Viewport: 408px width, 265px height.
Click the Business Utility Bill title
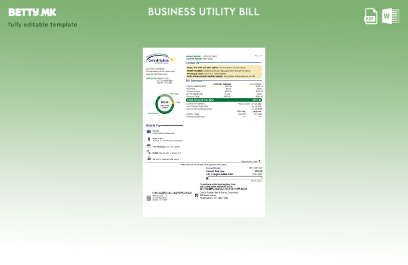point(204,12)
